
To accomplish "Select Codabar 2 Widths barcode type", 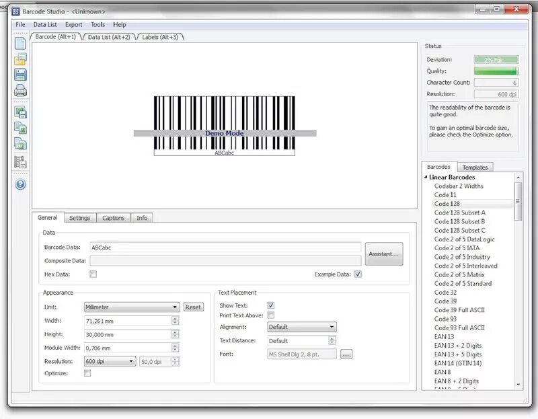I will 459,186.
